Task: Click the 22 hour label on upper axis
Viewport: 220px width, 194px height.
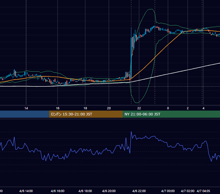Action: point(139,108)
